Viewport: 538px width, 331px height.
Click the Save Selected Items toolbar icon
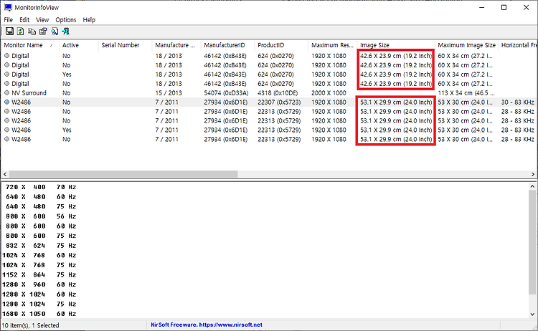9,32
